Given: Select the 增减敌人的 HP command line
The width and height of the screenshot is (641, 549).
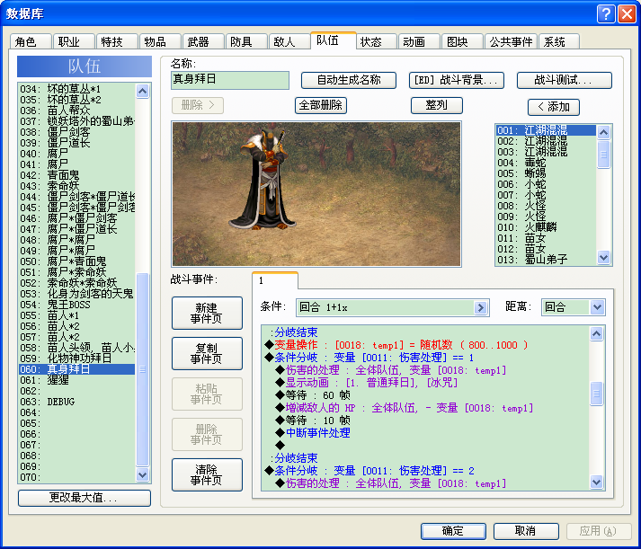Looking at the screenshot, I should 425,408.
